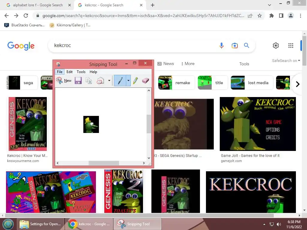The width and height of the screenshot is (307, 230).
Task: Open Kekcroc 2 Genesis cover image
Action: [x=124, y=191]
